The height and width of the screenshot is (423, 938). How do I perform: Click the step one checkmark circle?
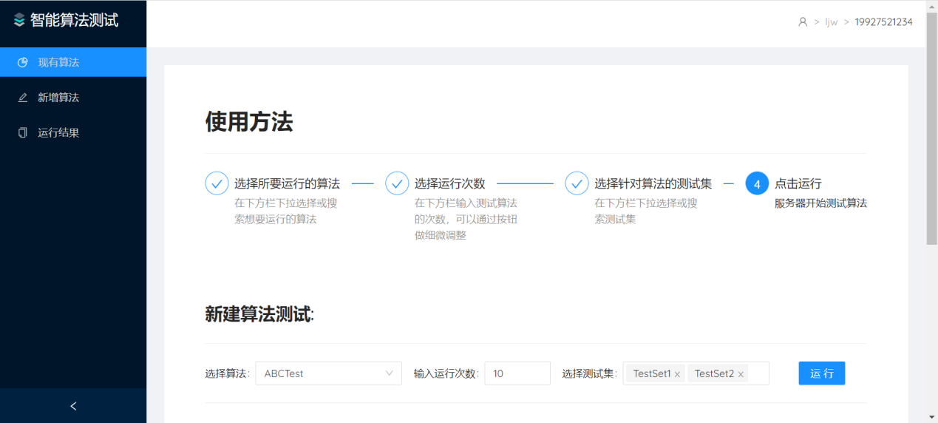217,183
